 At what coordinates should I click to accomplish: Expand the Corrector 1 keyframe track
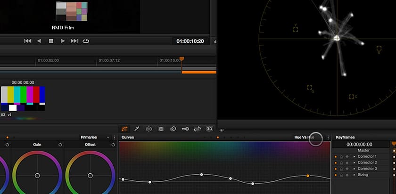354,157
